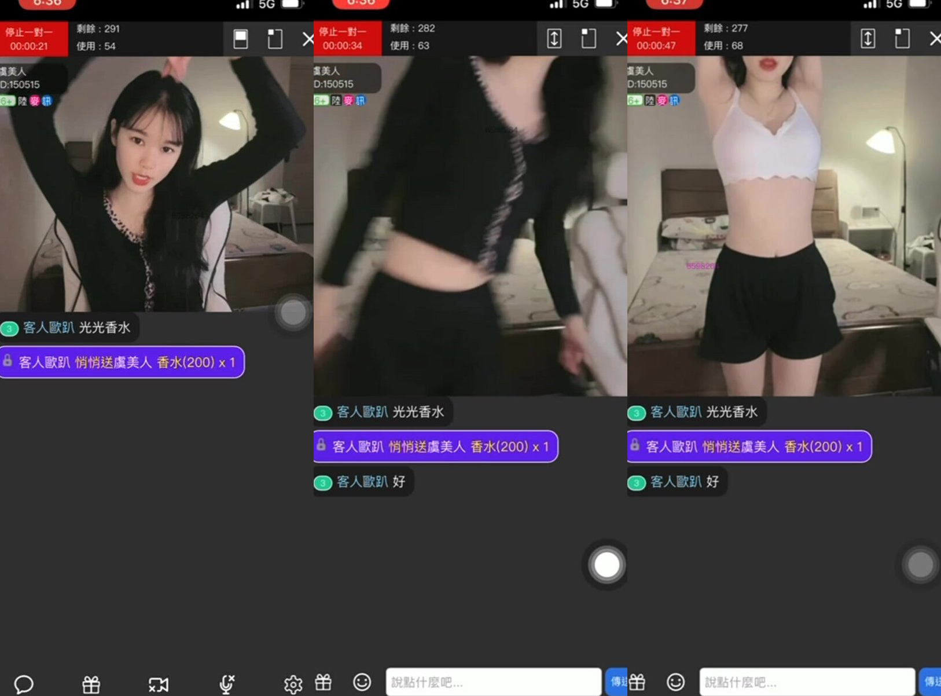Click host tag badges row in first screen
This screenshot has height=696, width=941.
[x=26, y=101]
